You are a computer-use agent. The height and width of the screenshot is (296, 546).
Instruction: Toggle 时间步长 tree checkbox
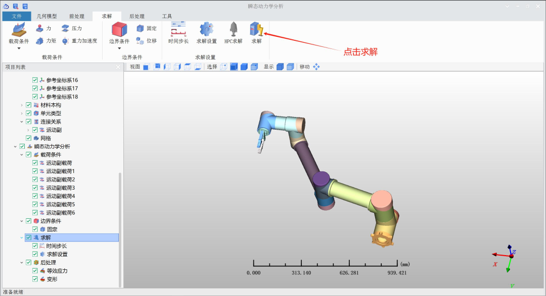click(35, 246)
